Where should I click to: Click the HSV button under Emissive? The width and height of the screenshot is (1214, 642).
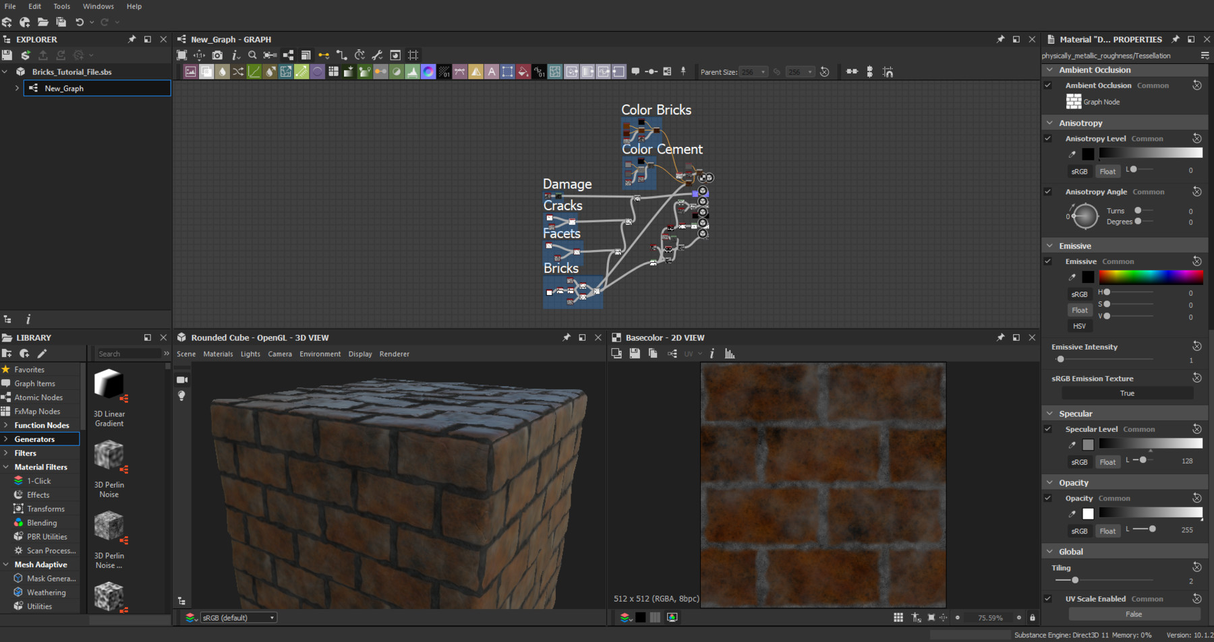click(1079, 325)
